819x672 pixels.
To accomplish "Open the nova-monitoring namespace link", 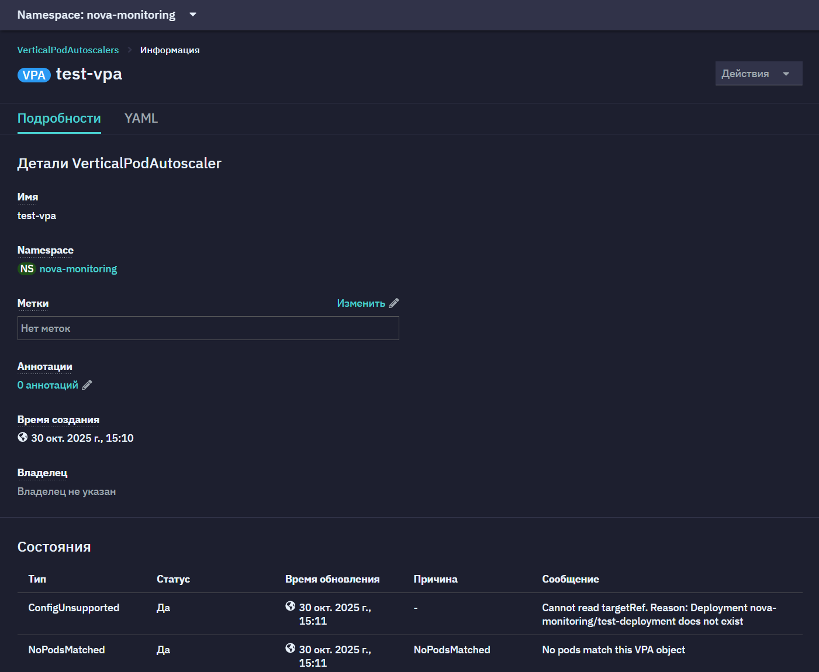I will tap(78, 269).
